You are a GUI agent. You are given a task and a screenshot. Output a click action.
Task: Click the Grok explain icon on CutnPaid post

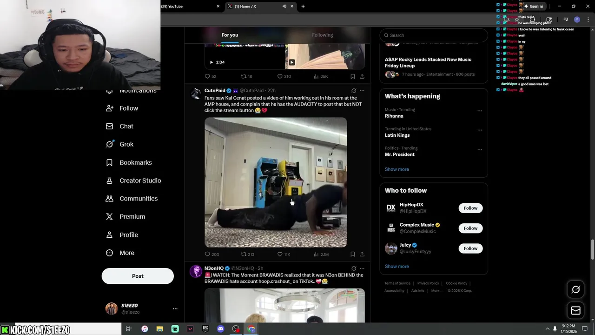click(x=354, y=91)
